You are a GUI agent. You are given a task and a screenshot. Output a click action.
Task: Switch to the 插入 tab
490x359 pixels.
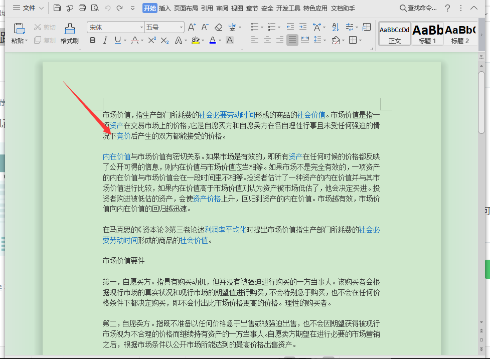[x=165, y=8]
